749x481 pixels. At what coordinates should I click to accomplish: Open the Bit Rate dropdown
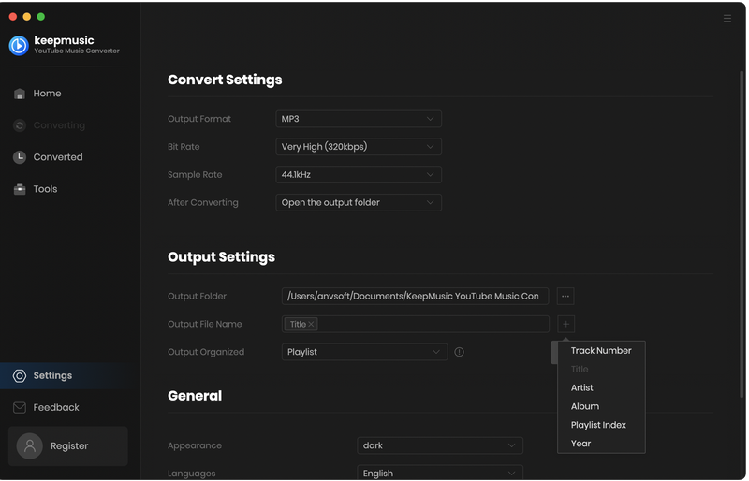tap(359, 147)
